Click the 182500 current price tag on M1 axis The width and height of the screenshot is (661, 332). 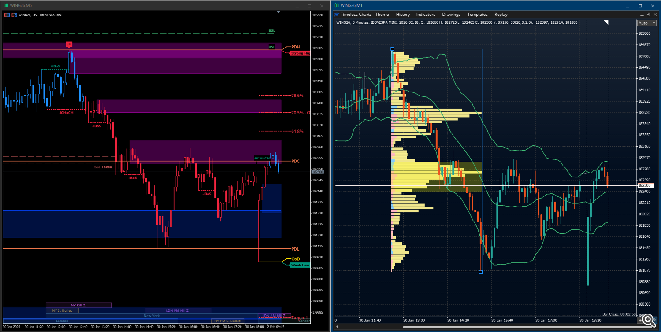pyautogui.click(x=646, y=186)
